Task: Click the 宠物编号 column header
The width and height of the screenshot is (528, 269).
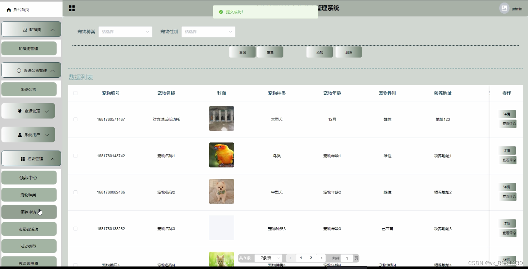Action: (111, 93)
